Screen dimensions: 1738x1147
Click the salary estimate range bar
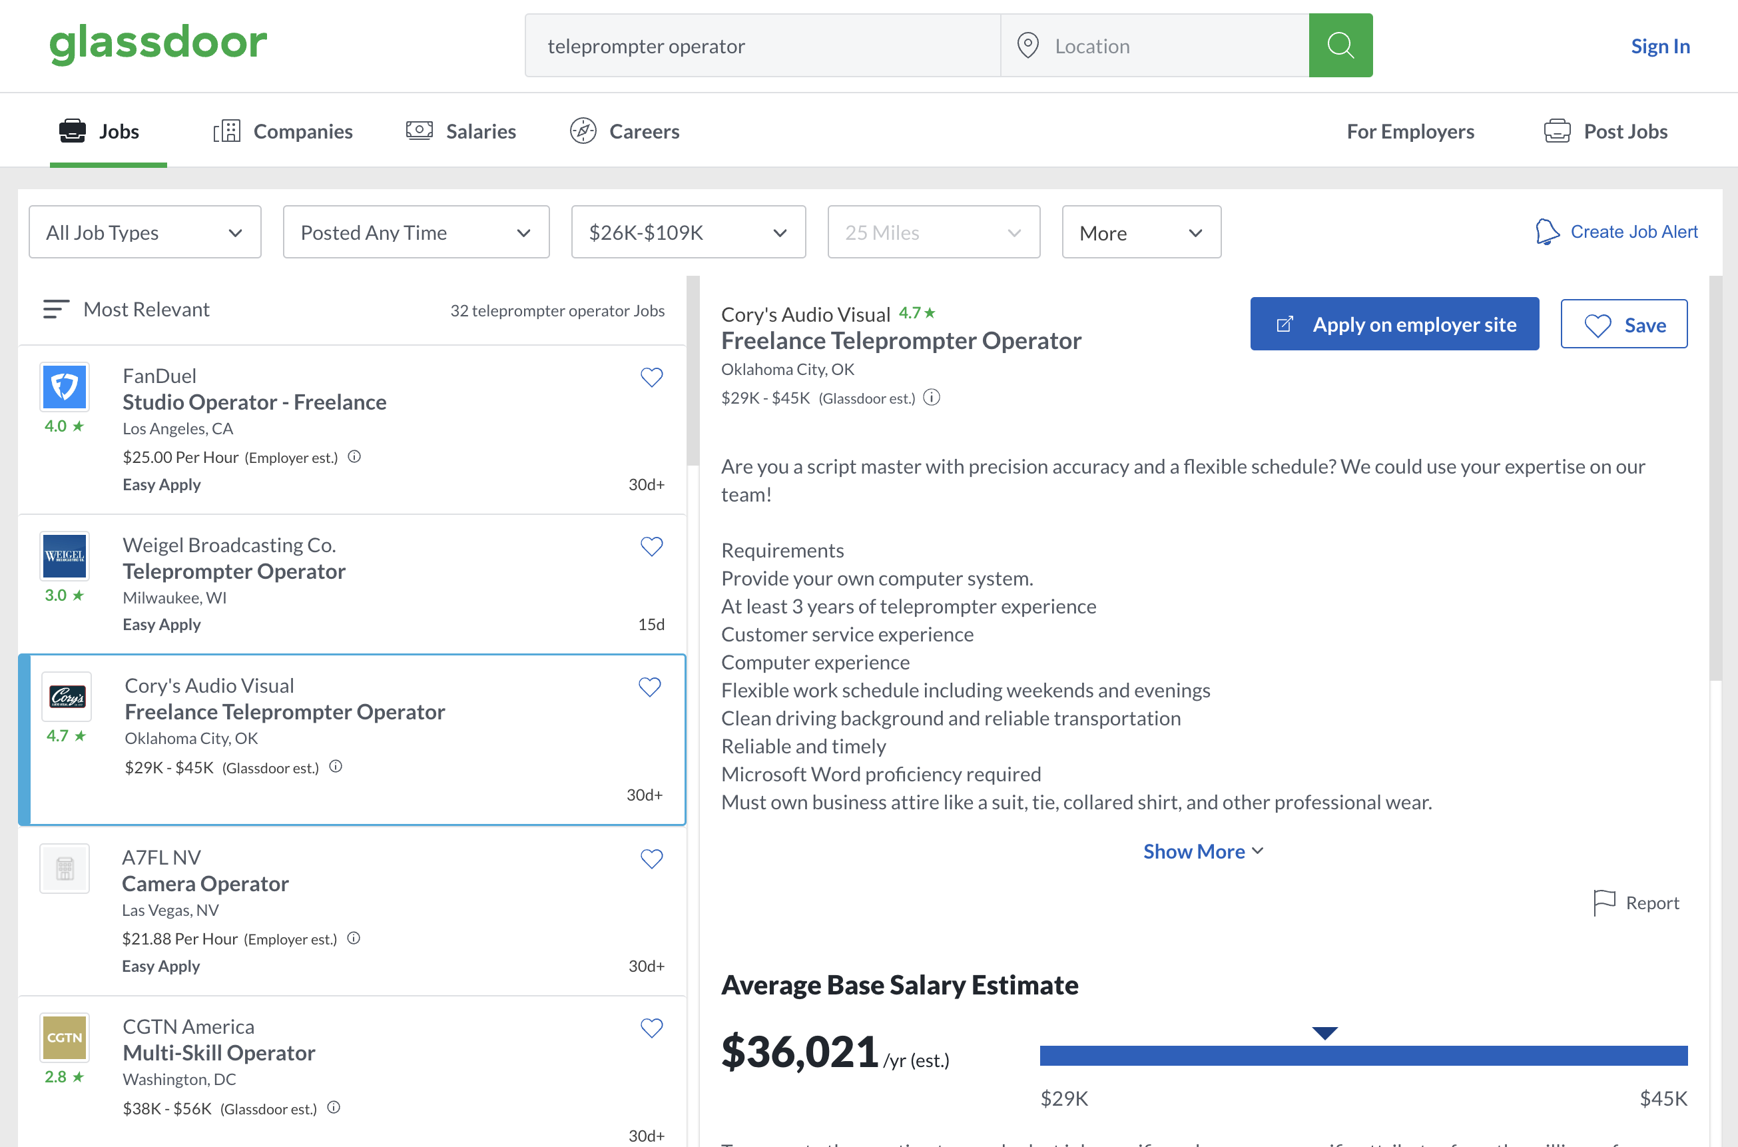[1364, 1055]
